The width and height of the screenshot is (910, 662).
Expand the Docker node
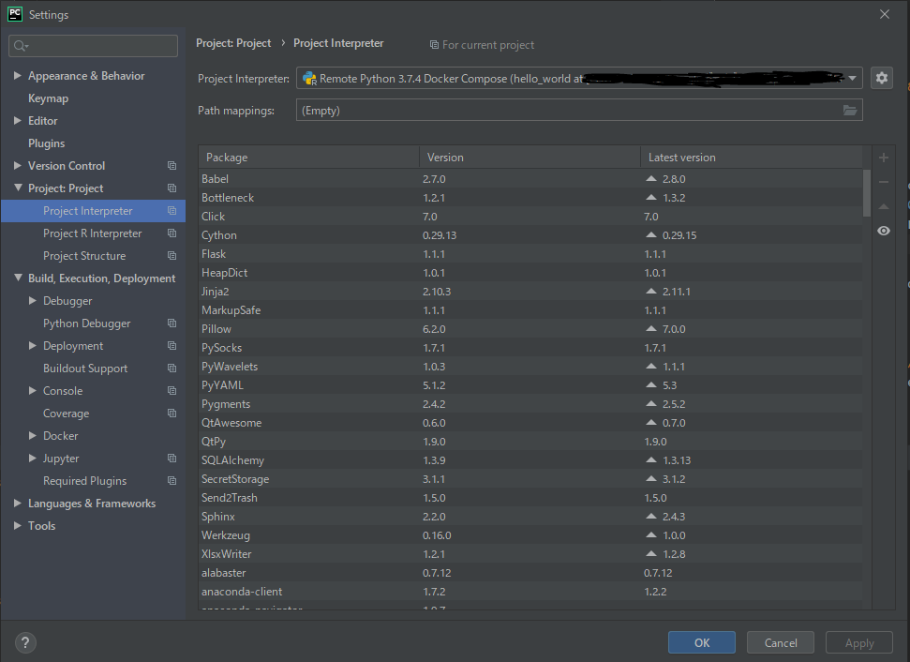33,435
